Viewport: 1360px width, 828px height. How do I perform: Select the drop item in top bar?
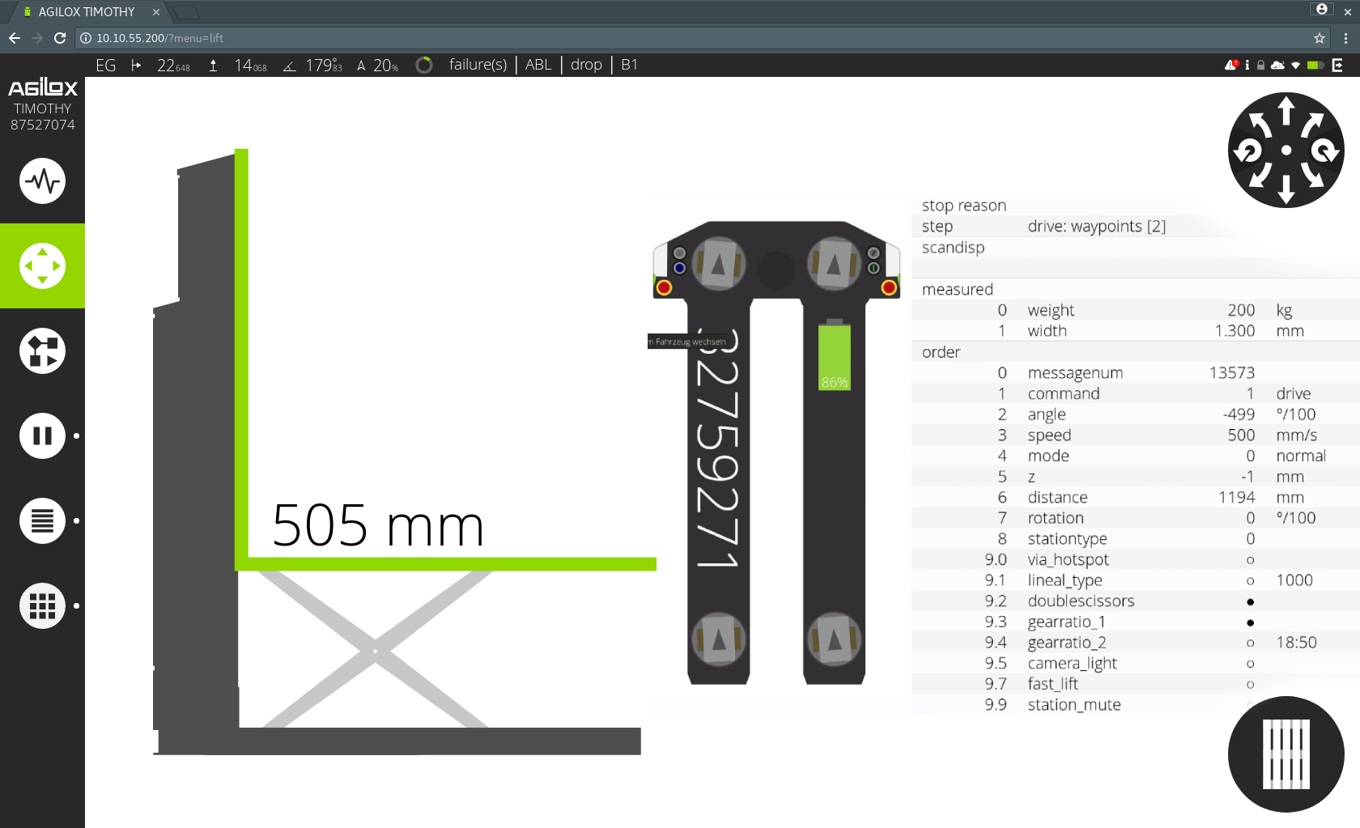click(586, 65)
